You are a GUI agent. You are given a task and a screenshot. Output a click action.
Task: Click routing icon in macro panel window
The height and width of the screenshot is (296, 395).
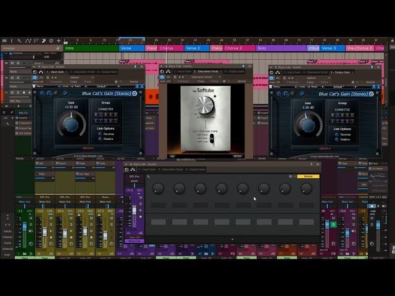point(133,170)
